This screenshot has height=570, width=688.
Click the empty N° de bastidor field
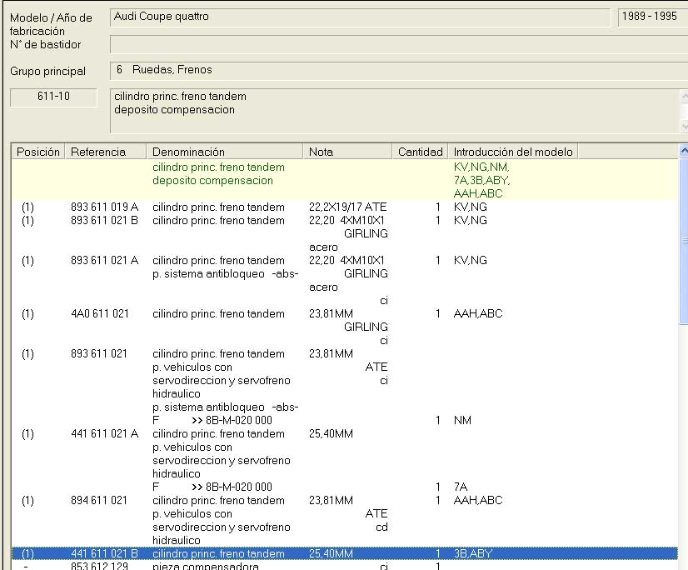(399, 45)
